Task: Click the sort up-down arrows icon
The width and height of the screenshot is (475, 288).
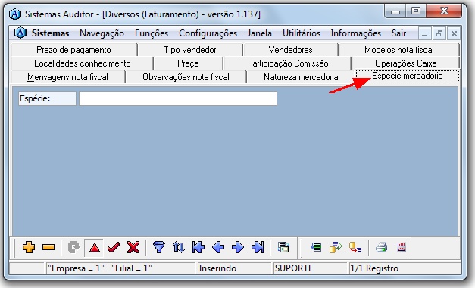Action: [179, 247]
